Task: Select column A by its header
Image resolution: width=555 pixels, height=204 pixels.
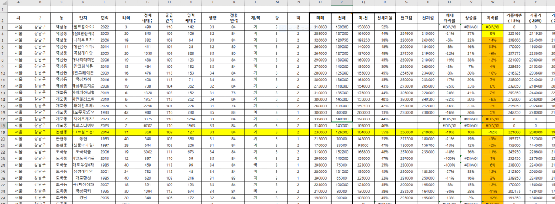Action: click(18, 3)
